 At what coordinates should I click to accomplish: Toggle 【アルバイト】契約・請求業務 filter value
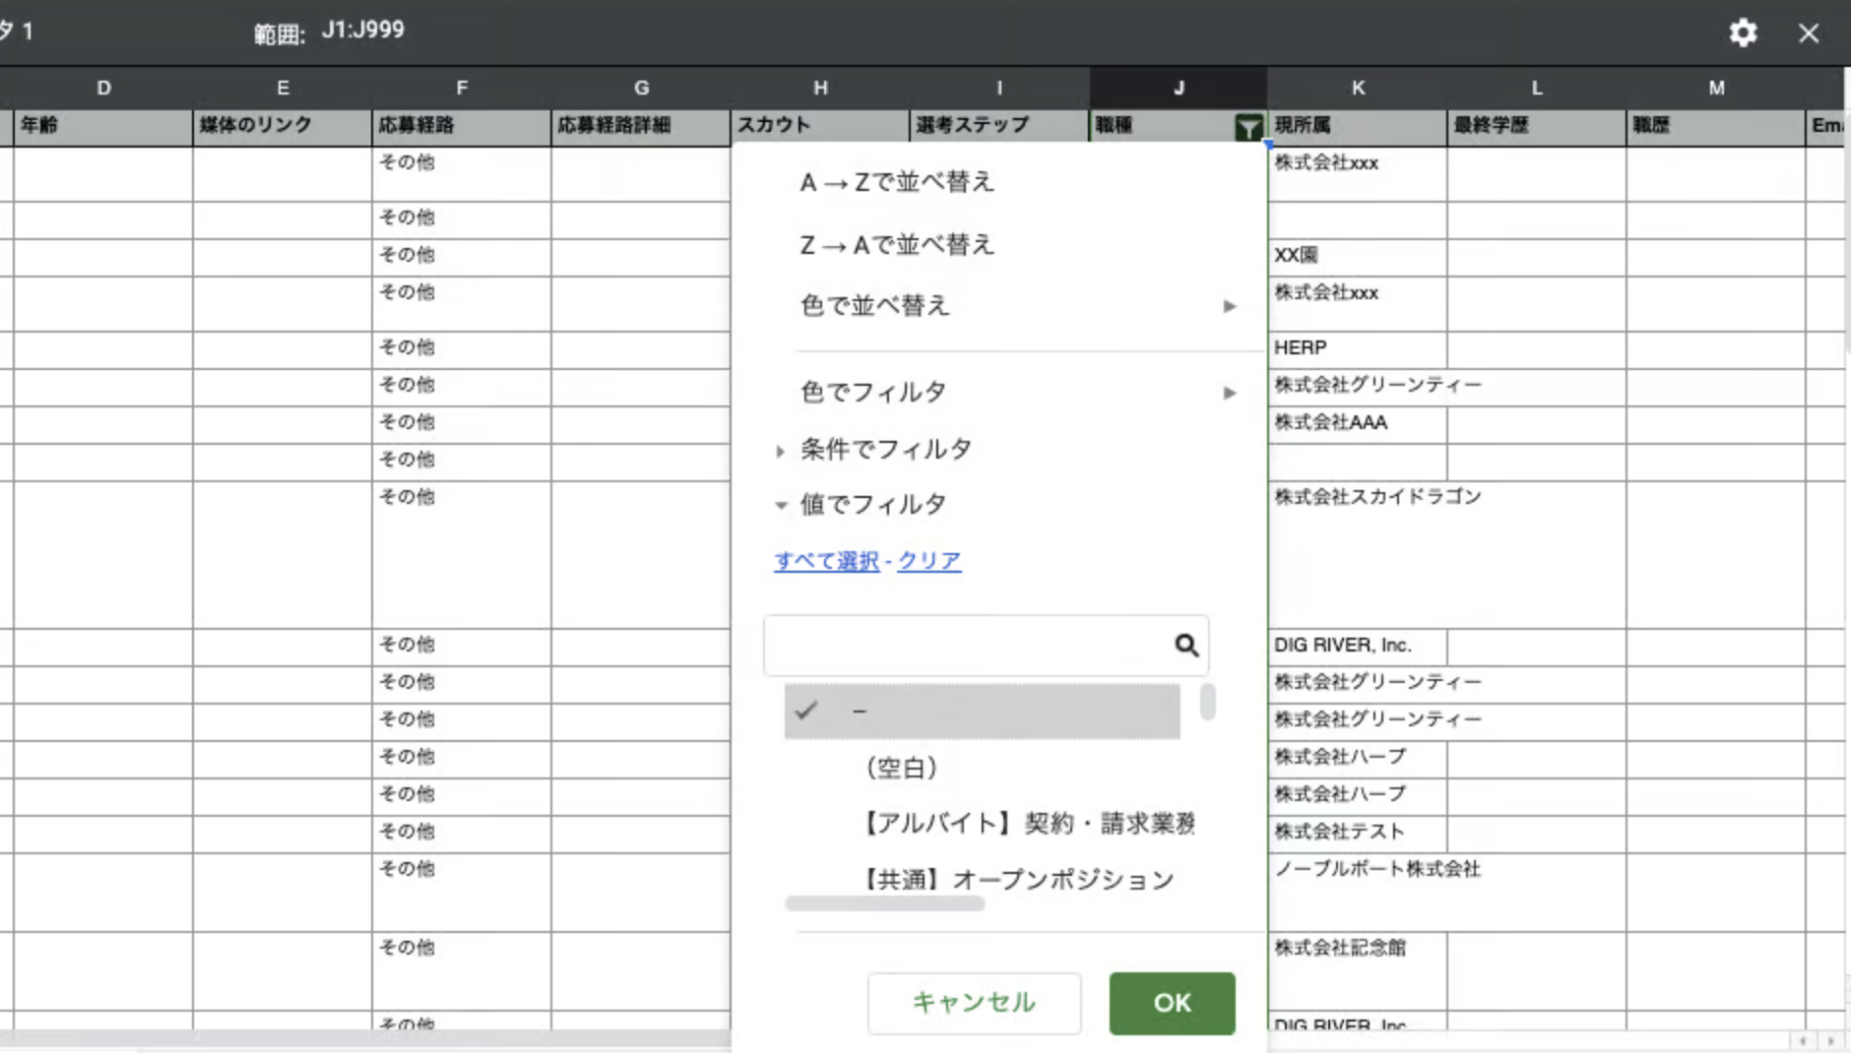(x=1029, y=823)
